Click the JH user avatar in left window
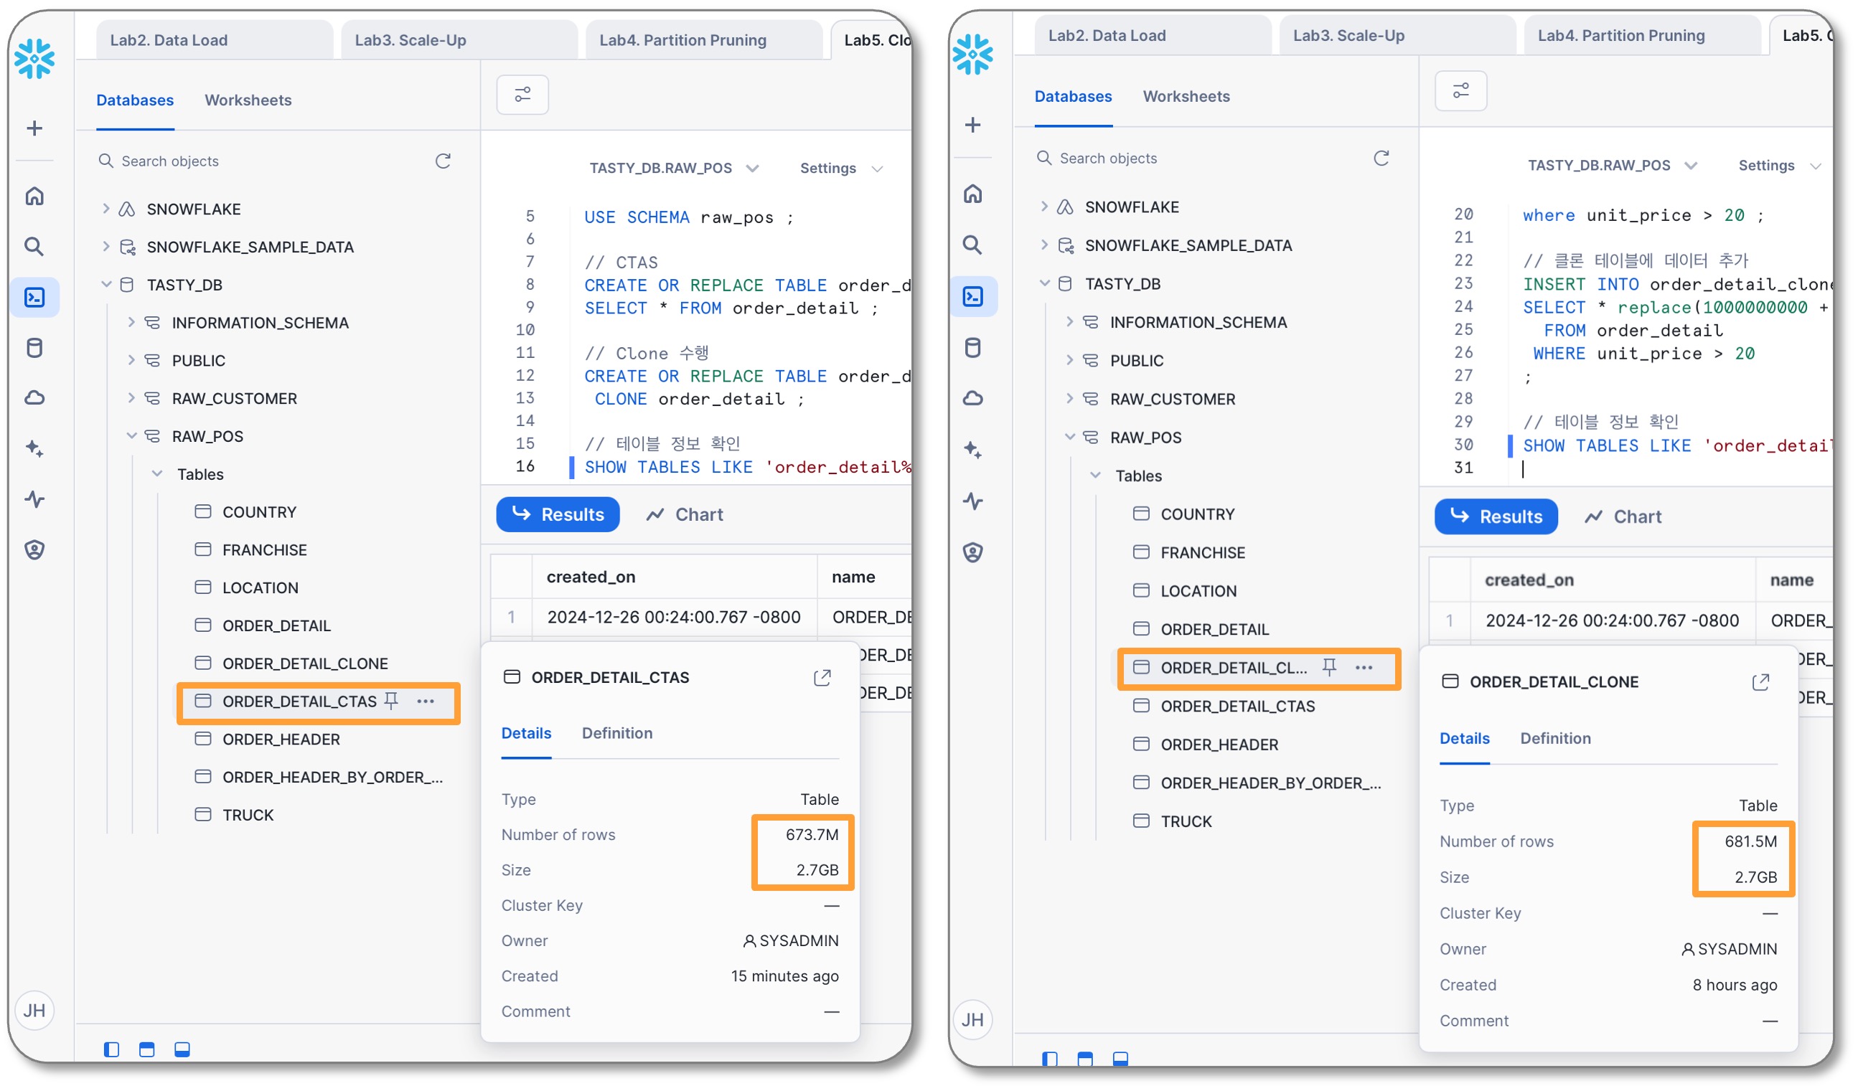Screen dimensions: 1858x1091 34,1011
